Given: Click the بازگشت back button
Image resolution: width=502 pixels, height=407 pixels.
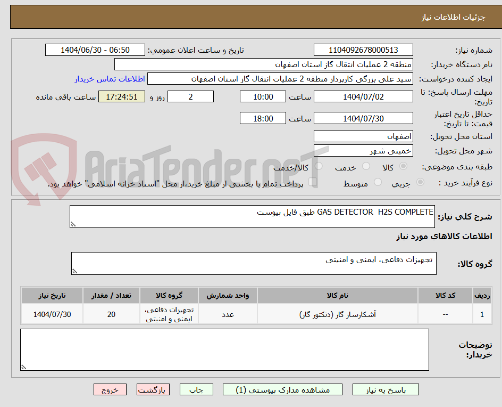Looking at the screenshot, I should [153, 389].
